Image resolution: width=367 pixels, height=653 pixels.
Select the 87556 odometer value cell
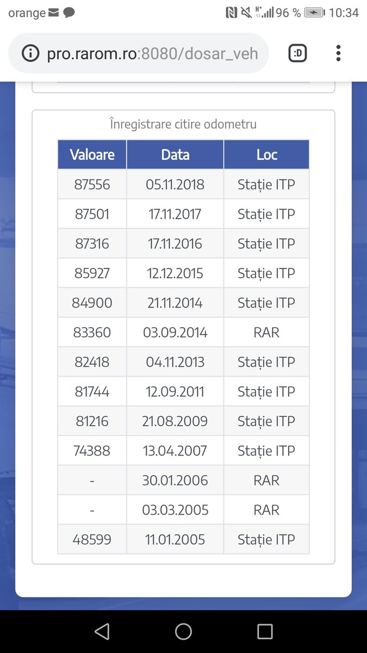click(92, 184)
